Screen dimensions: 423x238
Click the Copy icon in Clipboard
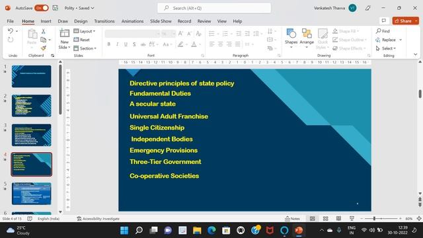[43, 40]
